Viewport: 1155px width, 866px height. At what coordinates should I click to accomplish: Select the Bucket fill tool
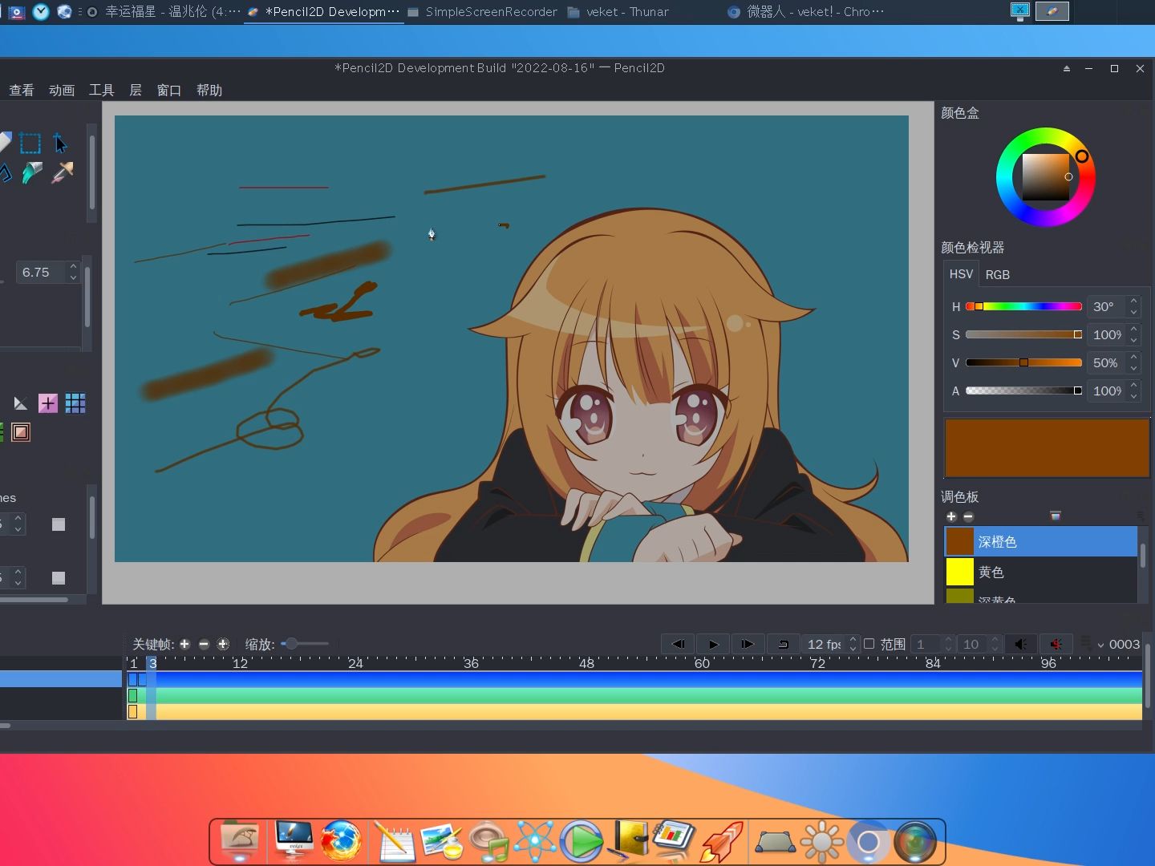[32, 173]
